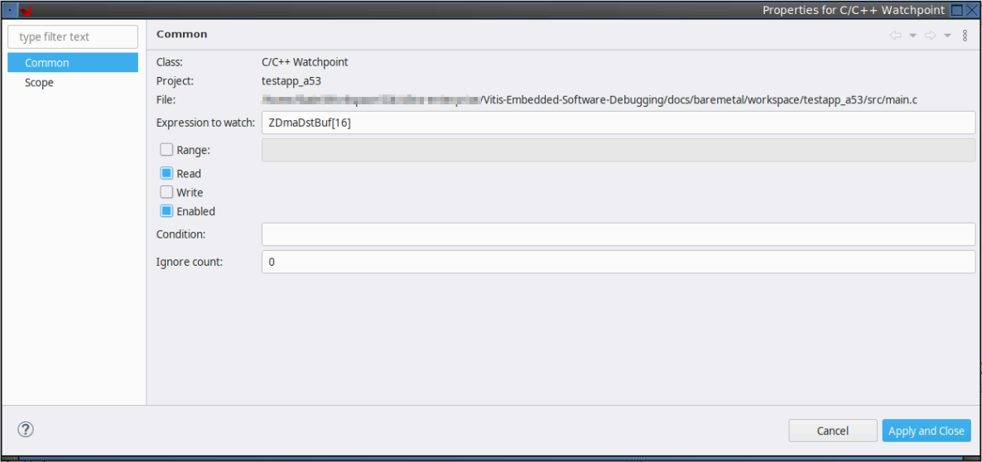Expand the forward history dropdown arrow
Image resolution: width=982 pixels, height=462 pixels.
(947, 36)
